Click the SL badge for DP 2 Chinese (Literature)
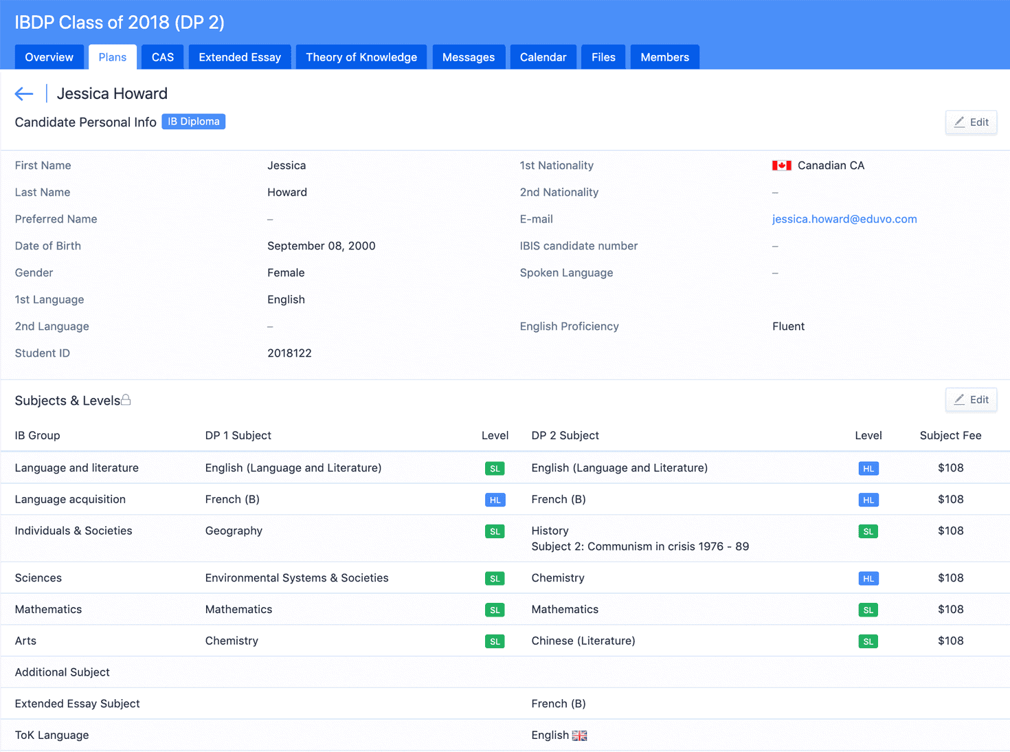 pyautogui.click(x=868, y=641)
